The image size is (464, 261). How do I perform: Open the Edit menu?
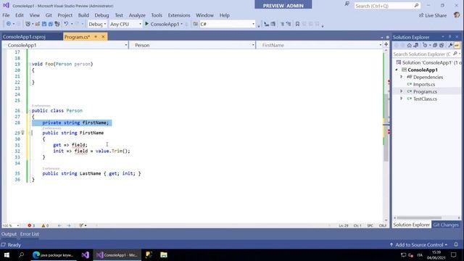20,15
